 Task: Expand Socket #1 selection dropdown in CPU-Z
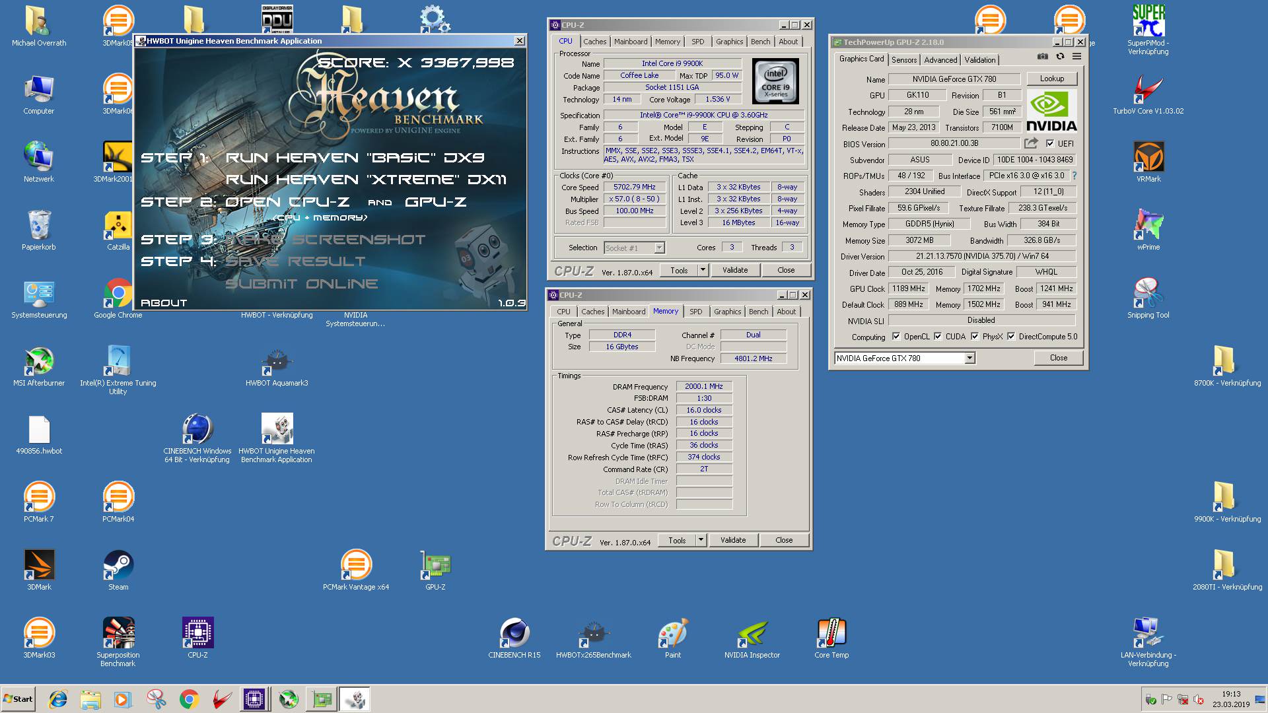click(658, 248)
